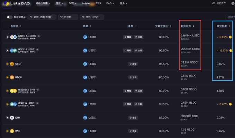This screenshot has width=235, height=138.
Task: Click the gold reward coin next to -16.40%
Action: 231,104
